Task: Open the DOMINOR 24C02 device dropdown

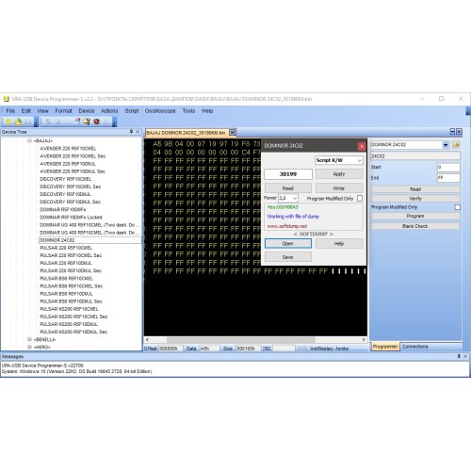Action: pyautogui.click(x=446, y=145)
